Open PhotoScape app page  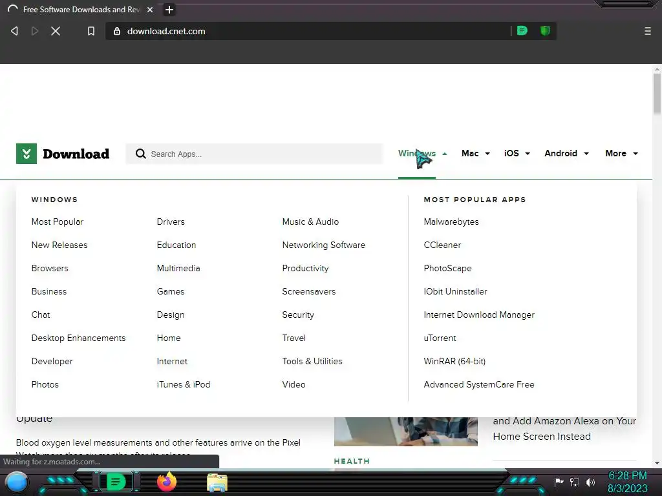pyautogui.click(x=447, y=269)
